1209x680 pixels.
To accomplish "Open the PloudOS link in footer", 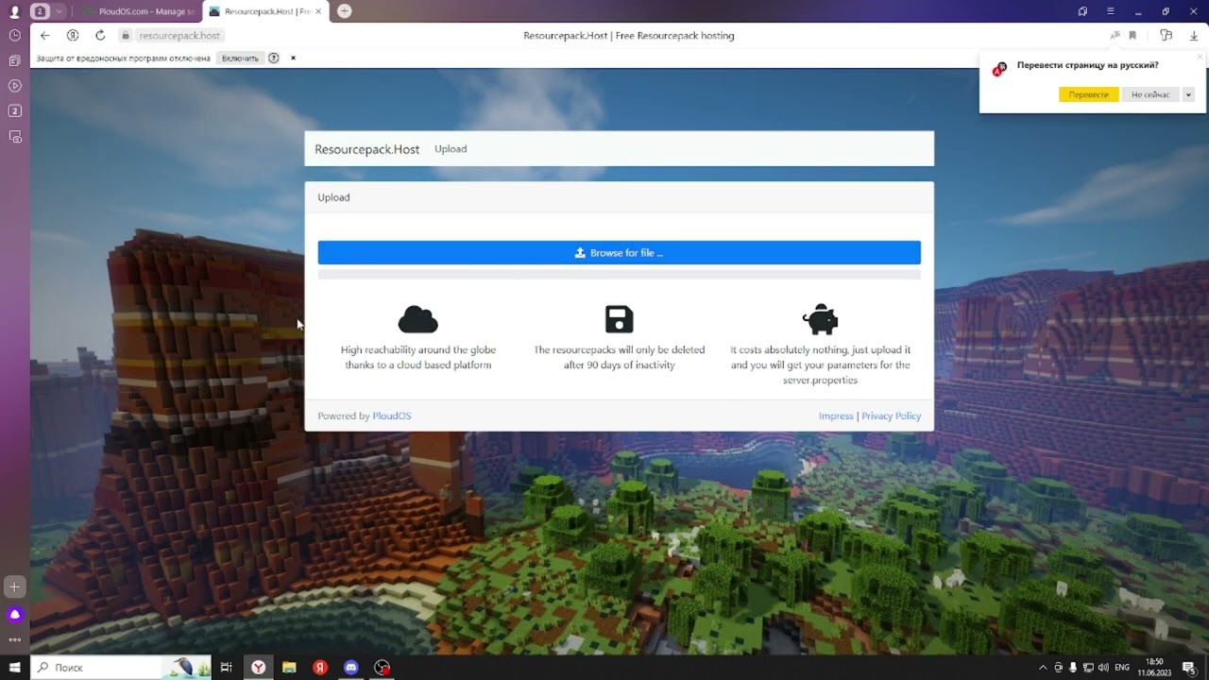I will pyautogui.click(x=391, y=416).
